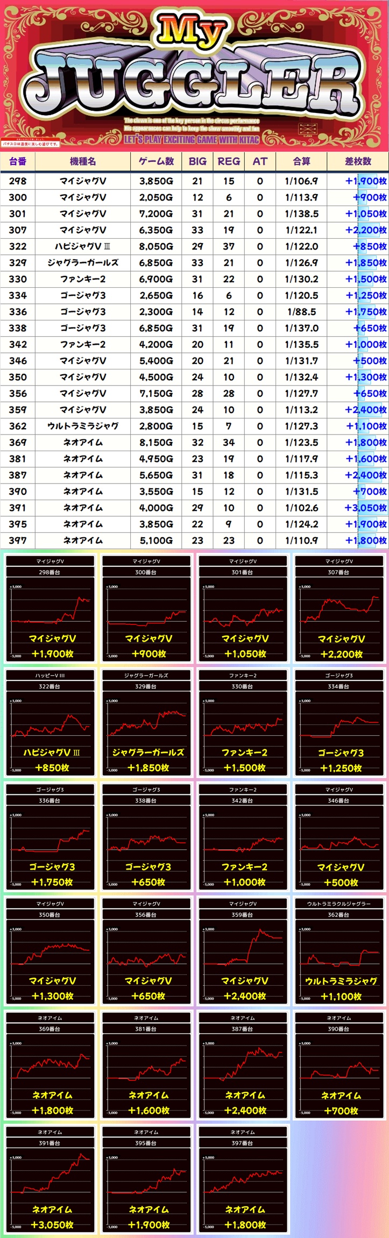The image size is (389, 1238).
Task: Open the 362番台 ウルトラミラクルジャグラー graph card
Action: [339, 950]
